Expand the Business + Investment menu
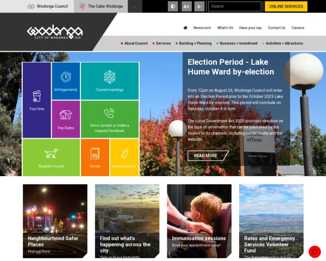 [237, 43]
